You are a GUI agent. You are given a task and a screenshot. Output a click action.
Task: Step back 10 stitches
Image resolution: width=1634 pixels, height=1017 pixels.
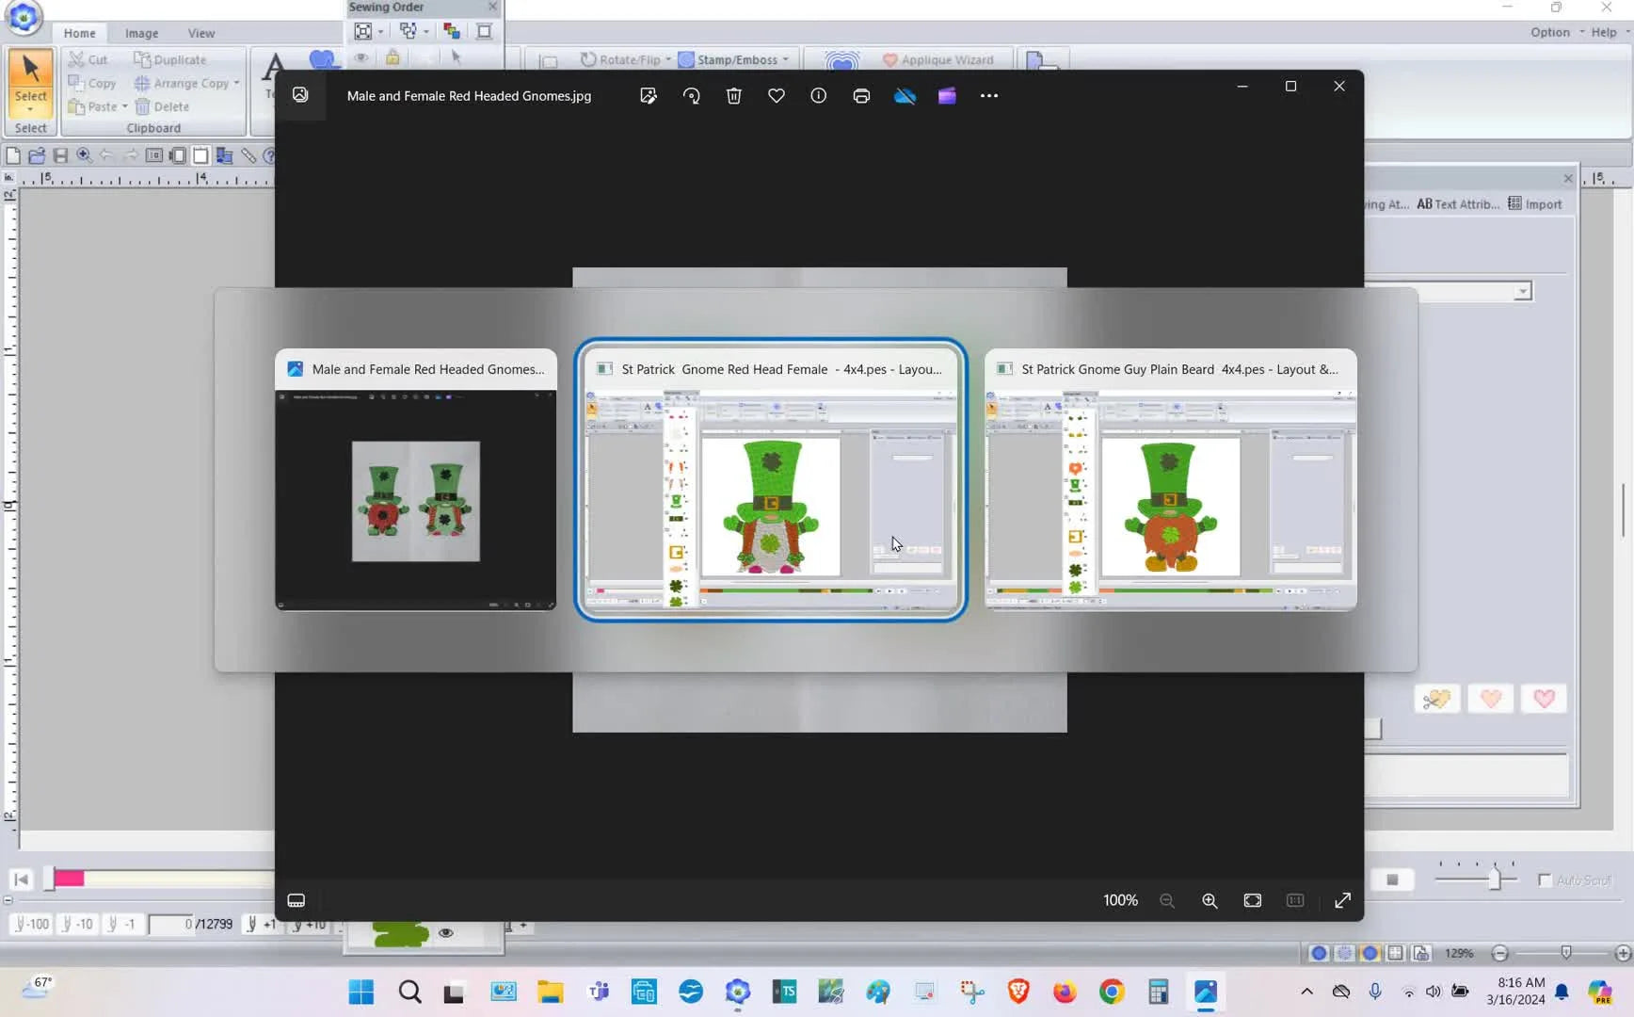(77, 924)
